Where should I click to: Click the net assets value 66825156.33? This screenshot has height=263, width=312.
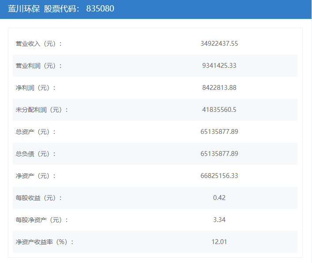tap(219, 176)
